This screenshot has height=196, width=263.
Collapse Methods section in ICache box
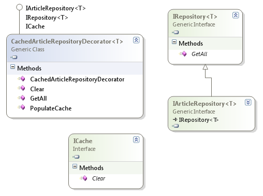coord(75,166)
